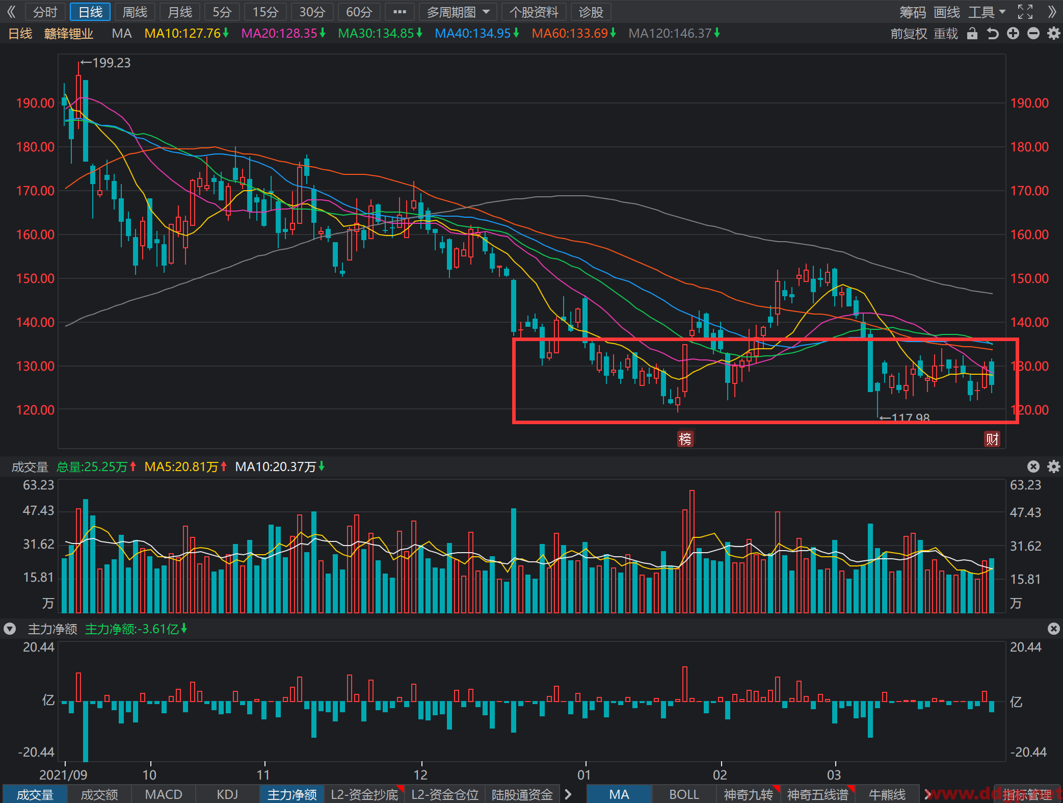Select the 日线 daily period

pos(90,12)
